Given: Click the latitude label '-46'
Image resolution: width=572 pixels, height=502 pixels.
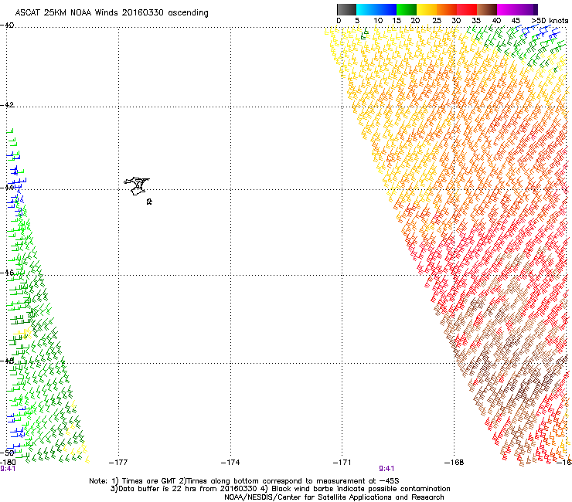Looking at the screenshot, I should pyautogui.click(x=7, y=273).
